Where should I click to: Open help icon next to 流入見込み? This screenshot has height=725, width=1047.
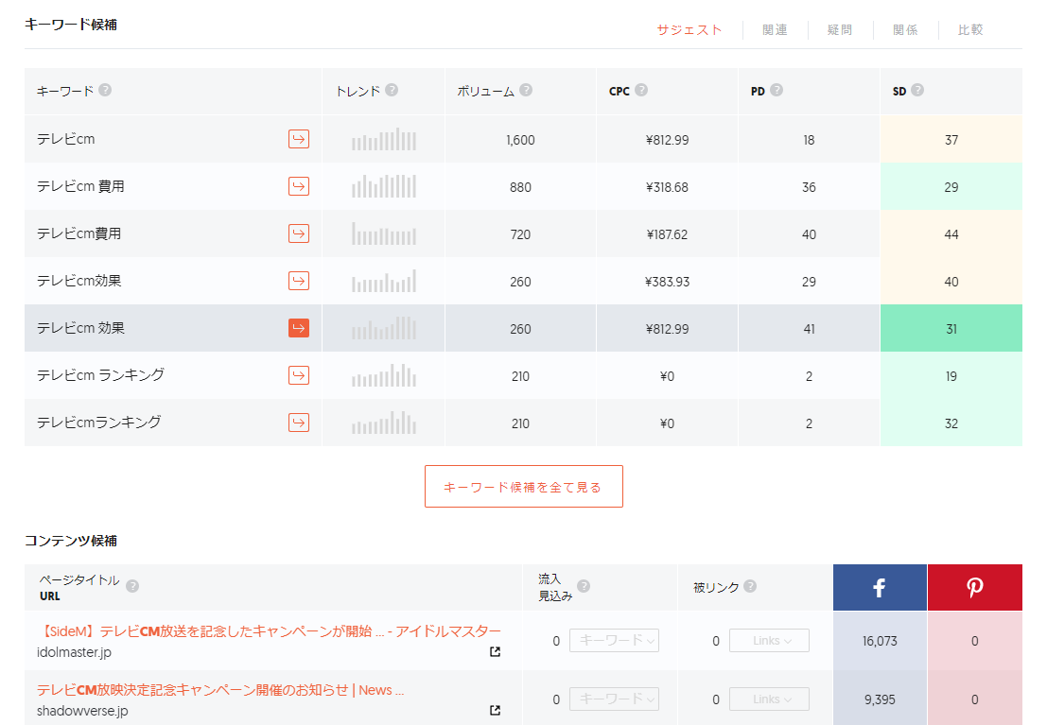pos(584,586)
